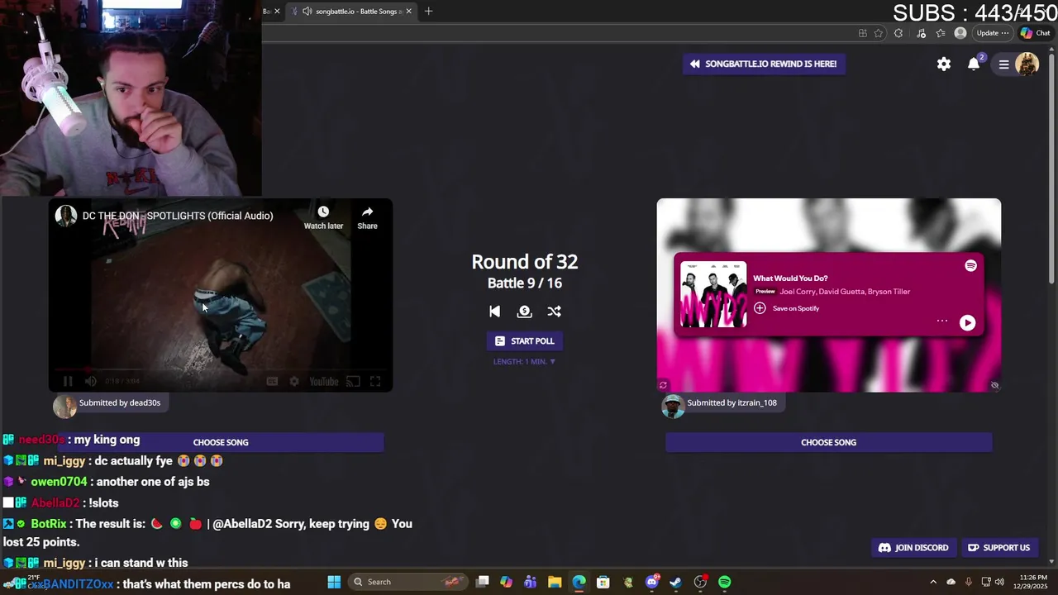The image size is (1058, 595).
Task: Open the Windows Start menu
Action: click(334, 582)
